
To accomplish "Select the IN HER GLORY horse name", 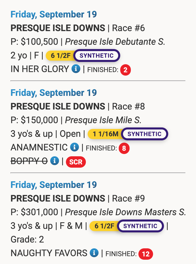I will pyautogui.click(x=40, y=69).
